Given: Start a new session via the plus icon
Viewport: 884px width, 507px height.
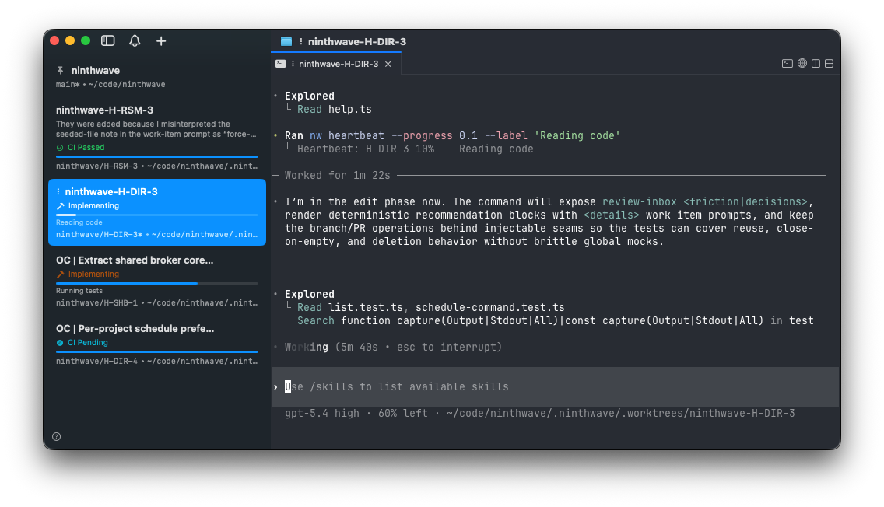Looking at the screenshot, I should pyautogui.click(x=160, y=40).
